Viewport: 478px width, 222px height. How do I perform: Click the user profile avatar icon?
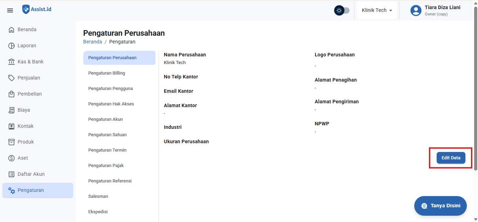(x=416, y=11)
